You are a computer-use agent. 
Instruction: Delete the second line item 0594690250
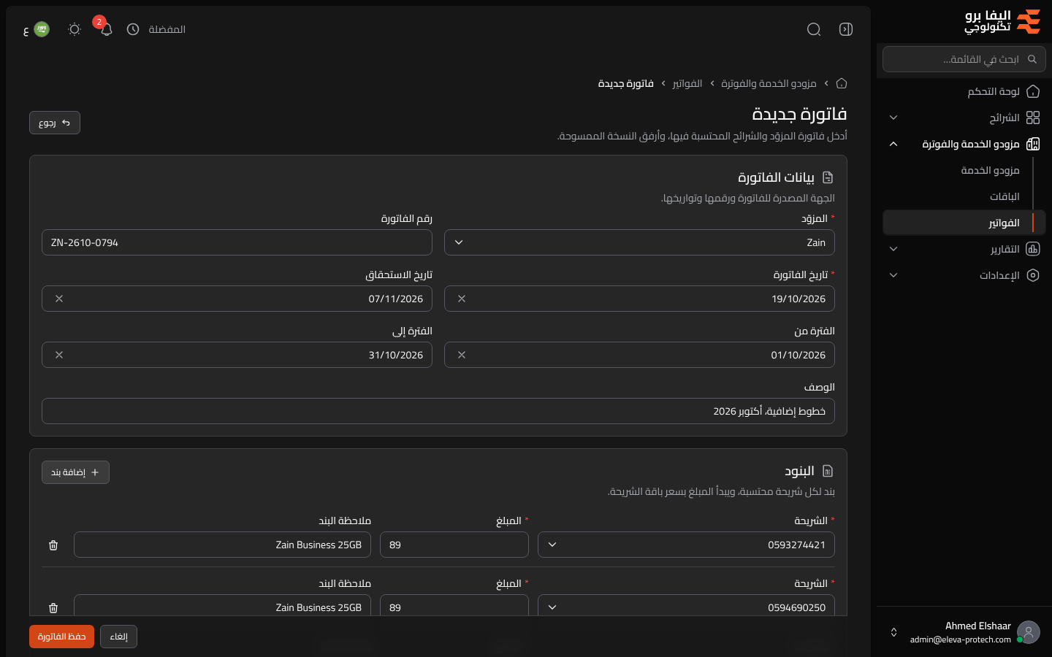pos(53,608)
